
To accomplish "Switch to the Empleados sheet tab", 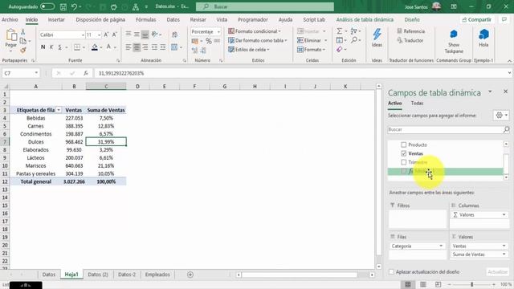I will 157,275.
